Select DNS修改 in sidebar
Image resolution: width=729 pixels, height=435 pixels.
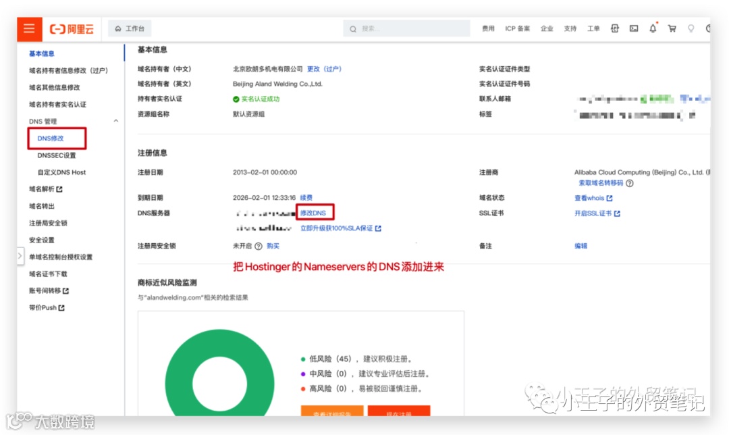click(x=51, y=138)
